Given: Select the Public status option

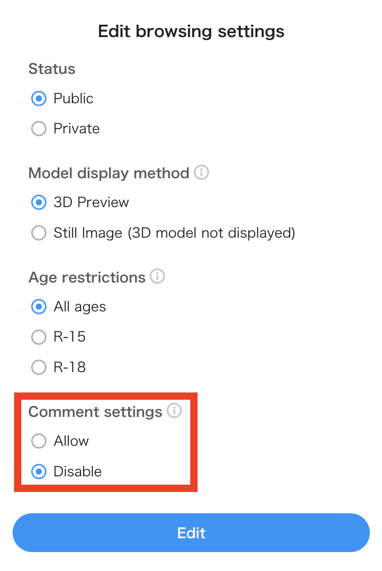Looking at the screenshot, I should point(38,98).
